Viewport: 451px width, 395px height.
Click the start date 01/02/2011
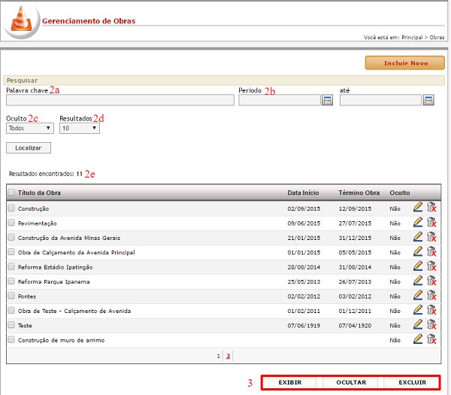tap(304, 311)
